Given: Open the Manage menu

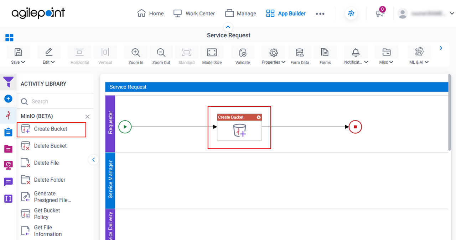Looking at the screenshot, I should point(241,14).
